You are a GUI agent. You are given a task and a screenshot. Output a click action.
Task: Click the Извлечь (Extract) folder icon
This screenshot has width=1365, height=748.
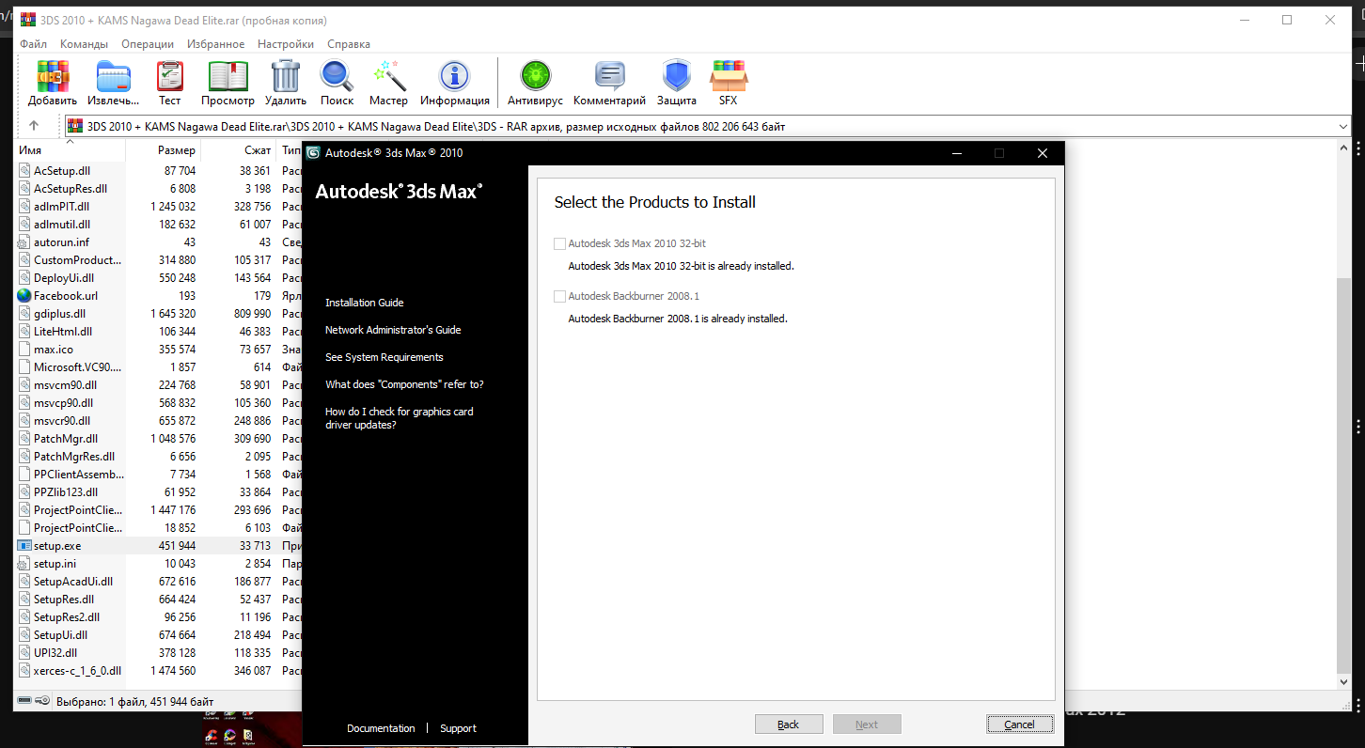(x=113, y=77)
